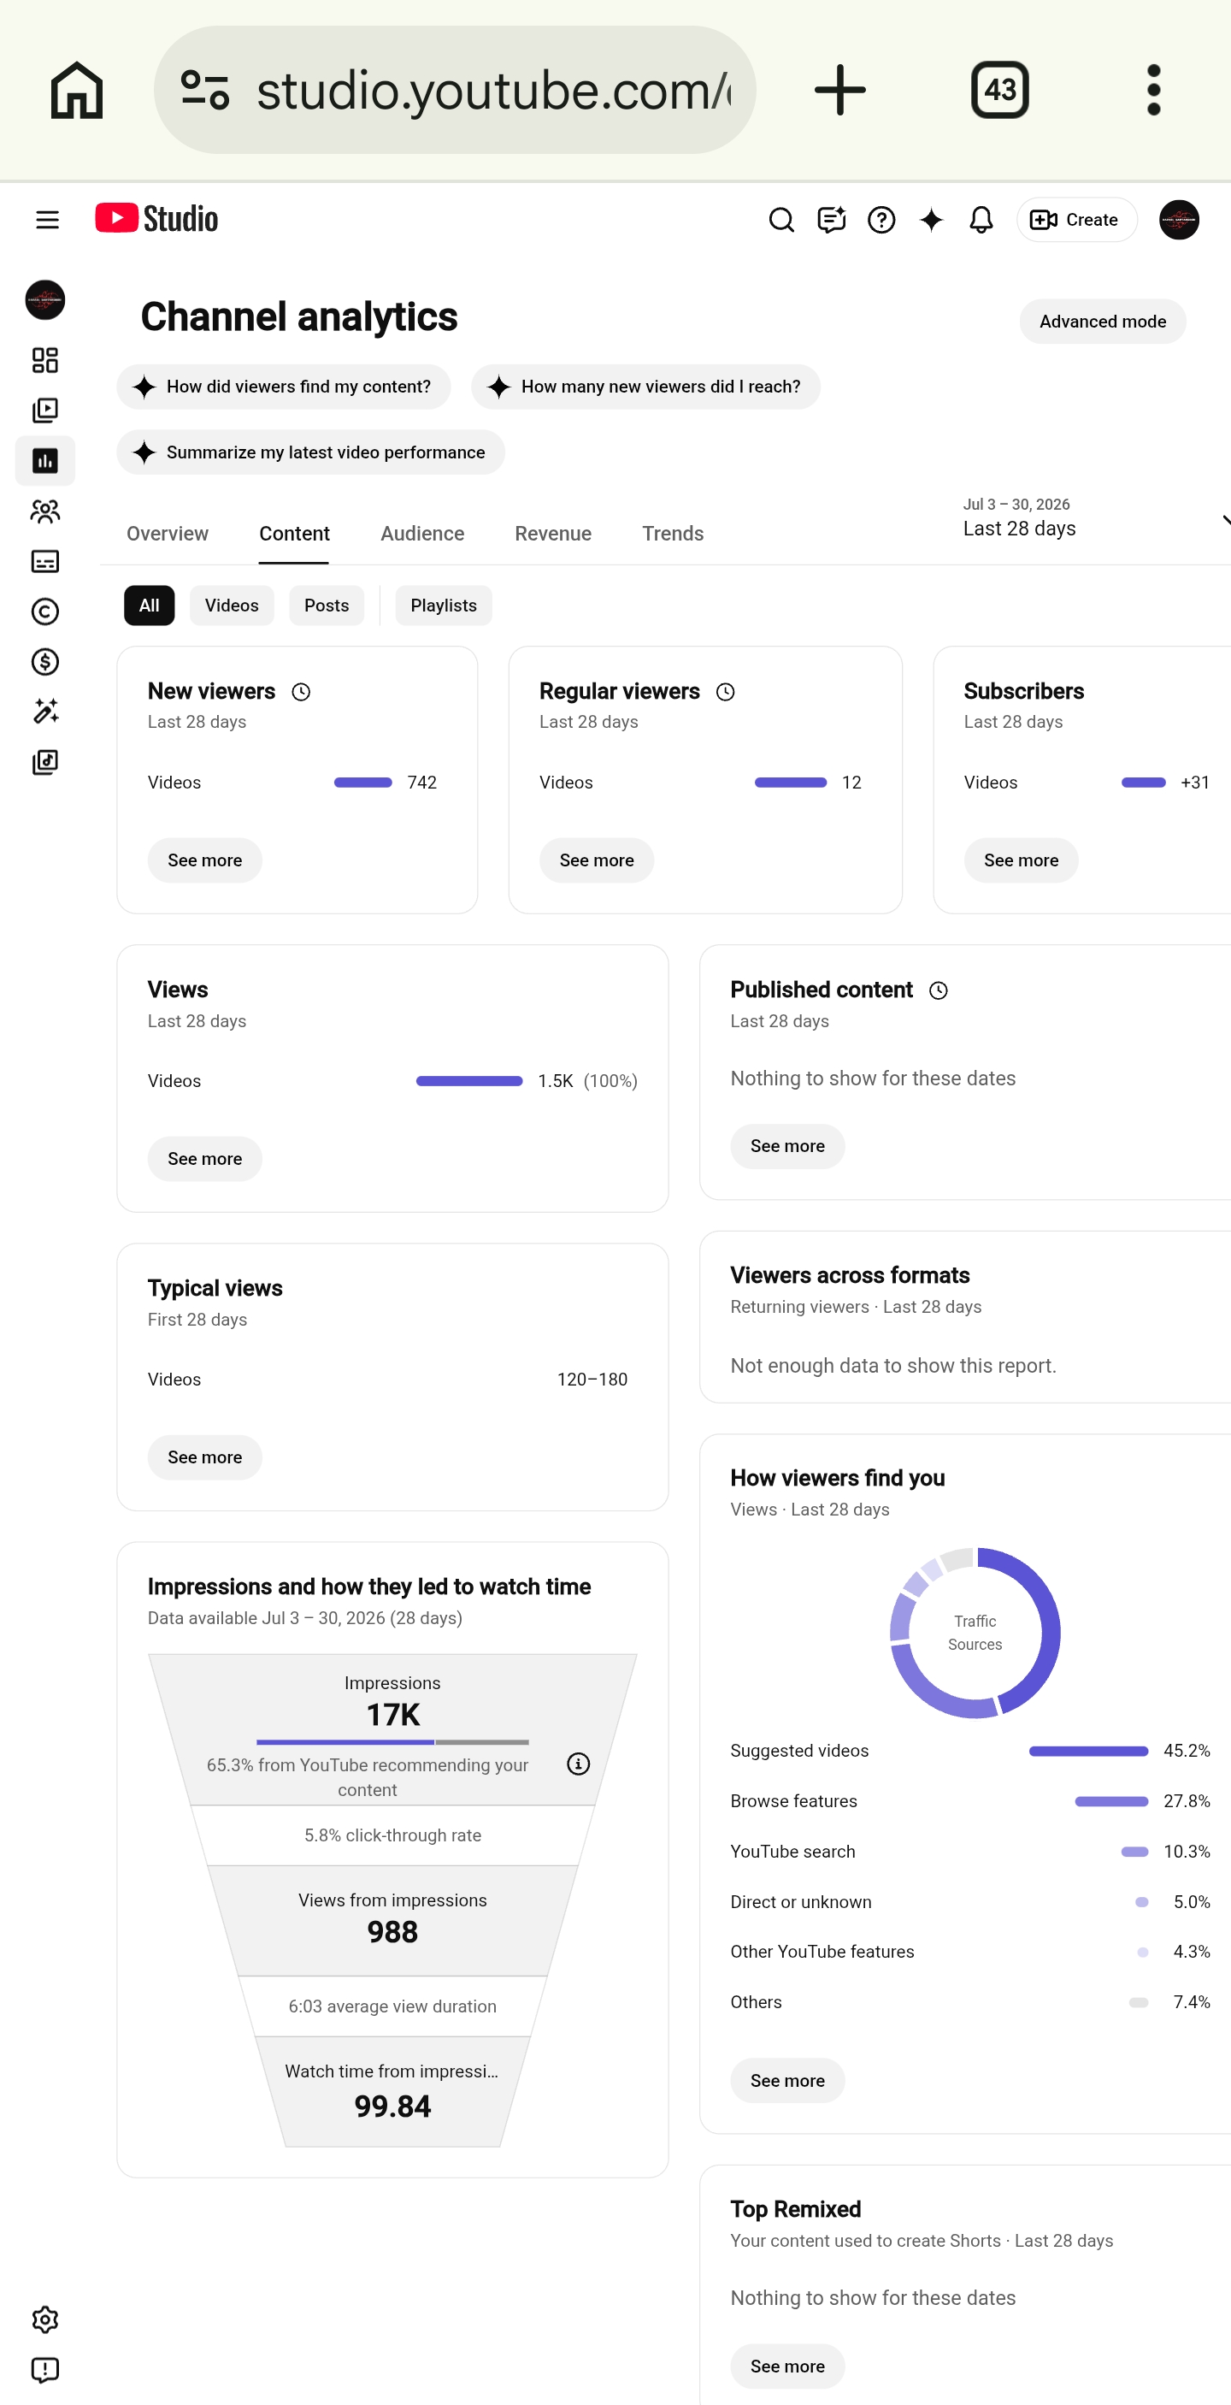Click the Create button
The height and width of the screenshot is (2405, 1231).
pyautogui.click(x=1076, y=220)
